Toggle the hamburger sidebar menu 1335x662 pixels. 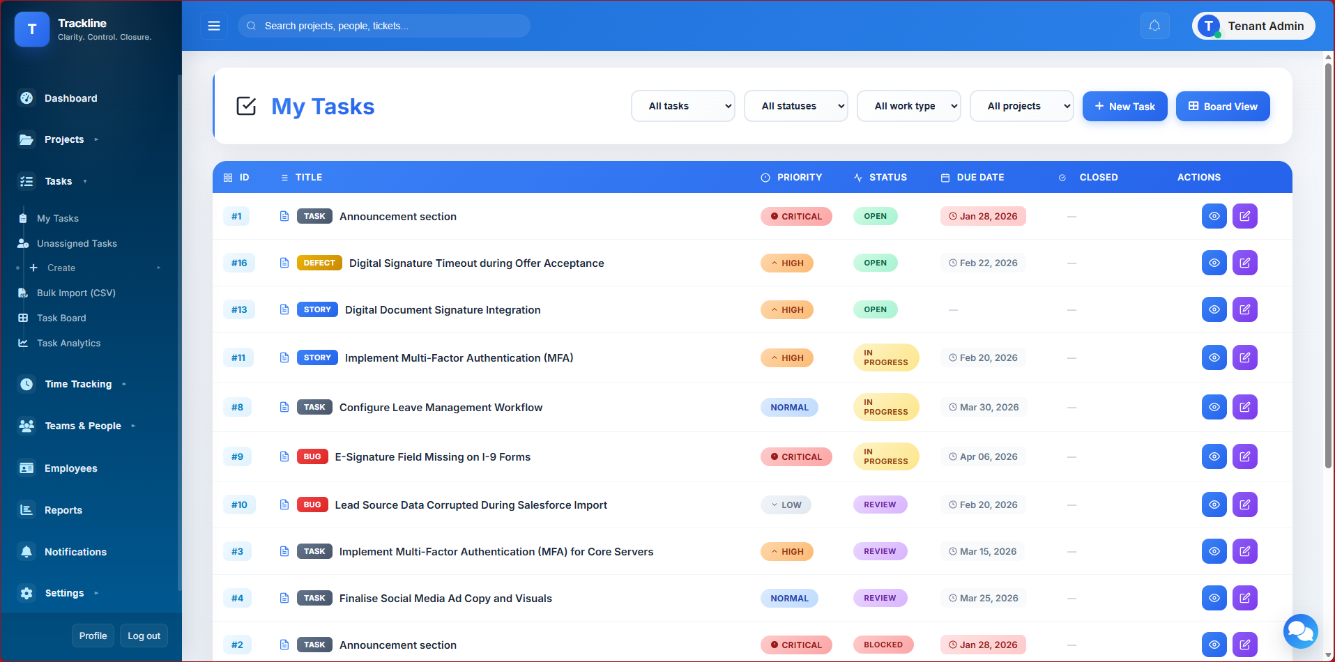(214, 26)
